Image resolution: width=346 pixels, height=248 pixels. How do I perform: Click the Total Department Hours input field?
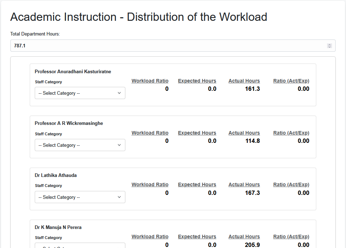[168, 46]
